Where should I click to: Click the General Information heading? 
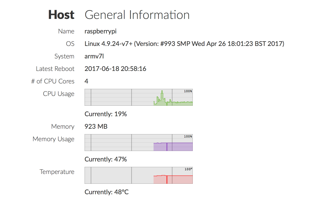pos(137,15)
